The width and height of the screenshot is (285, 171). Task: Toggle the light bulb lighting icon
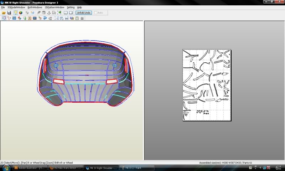[x=15, y=13]
